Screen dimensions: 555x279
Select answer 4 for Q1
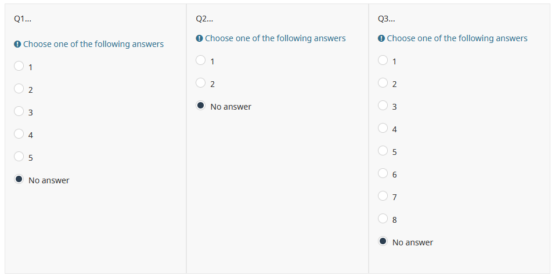(x=19, y=134)
